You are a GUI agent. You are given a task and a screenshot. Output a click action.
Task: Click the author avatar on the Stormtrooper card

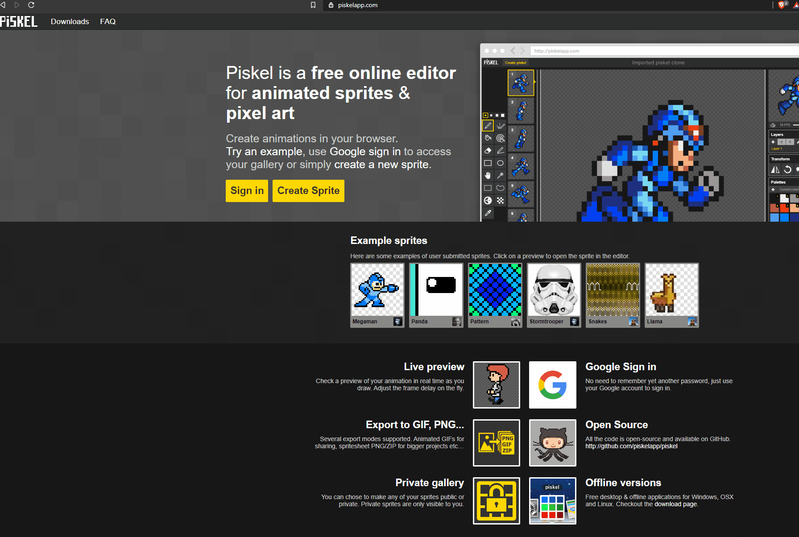(575, 322)
